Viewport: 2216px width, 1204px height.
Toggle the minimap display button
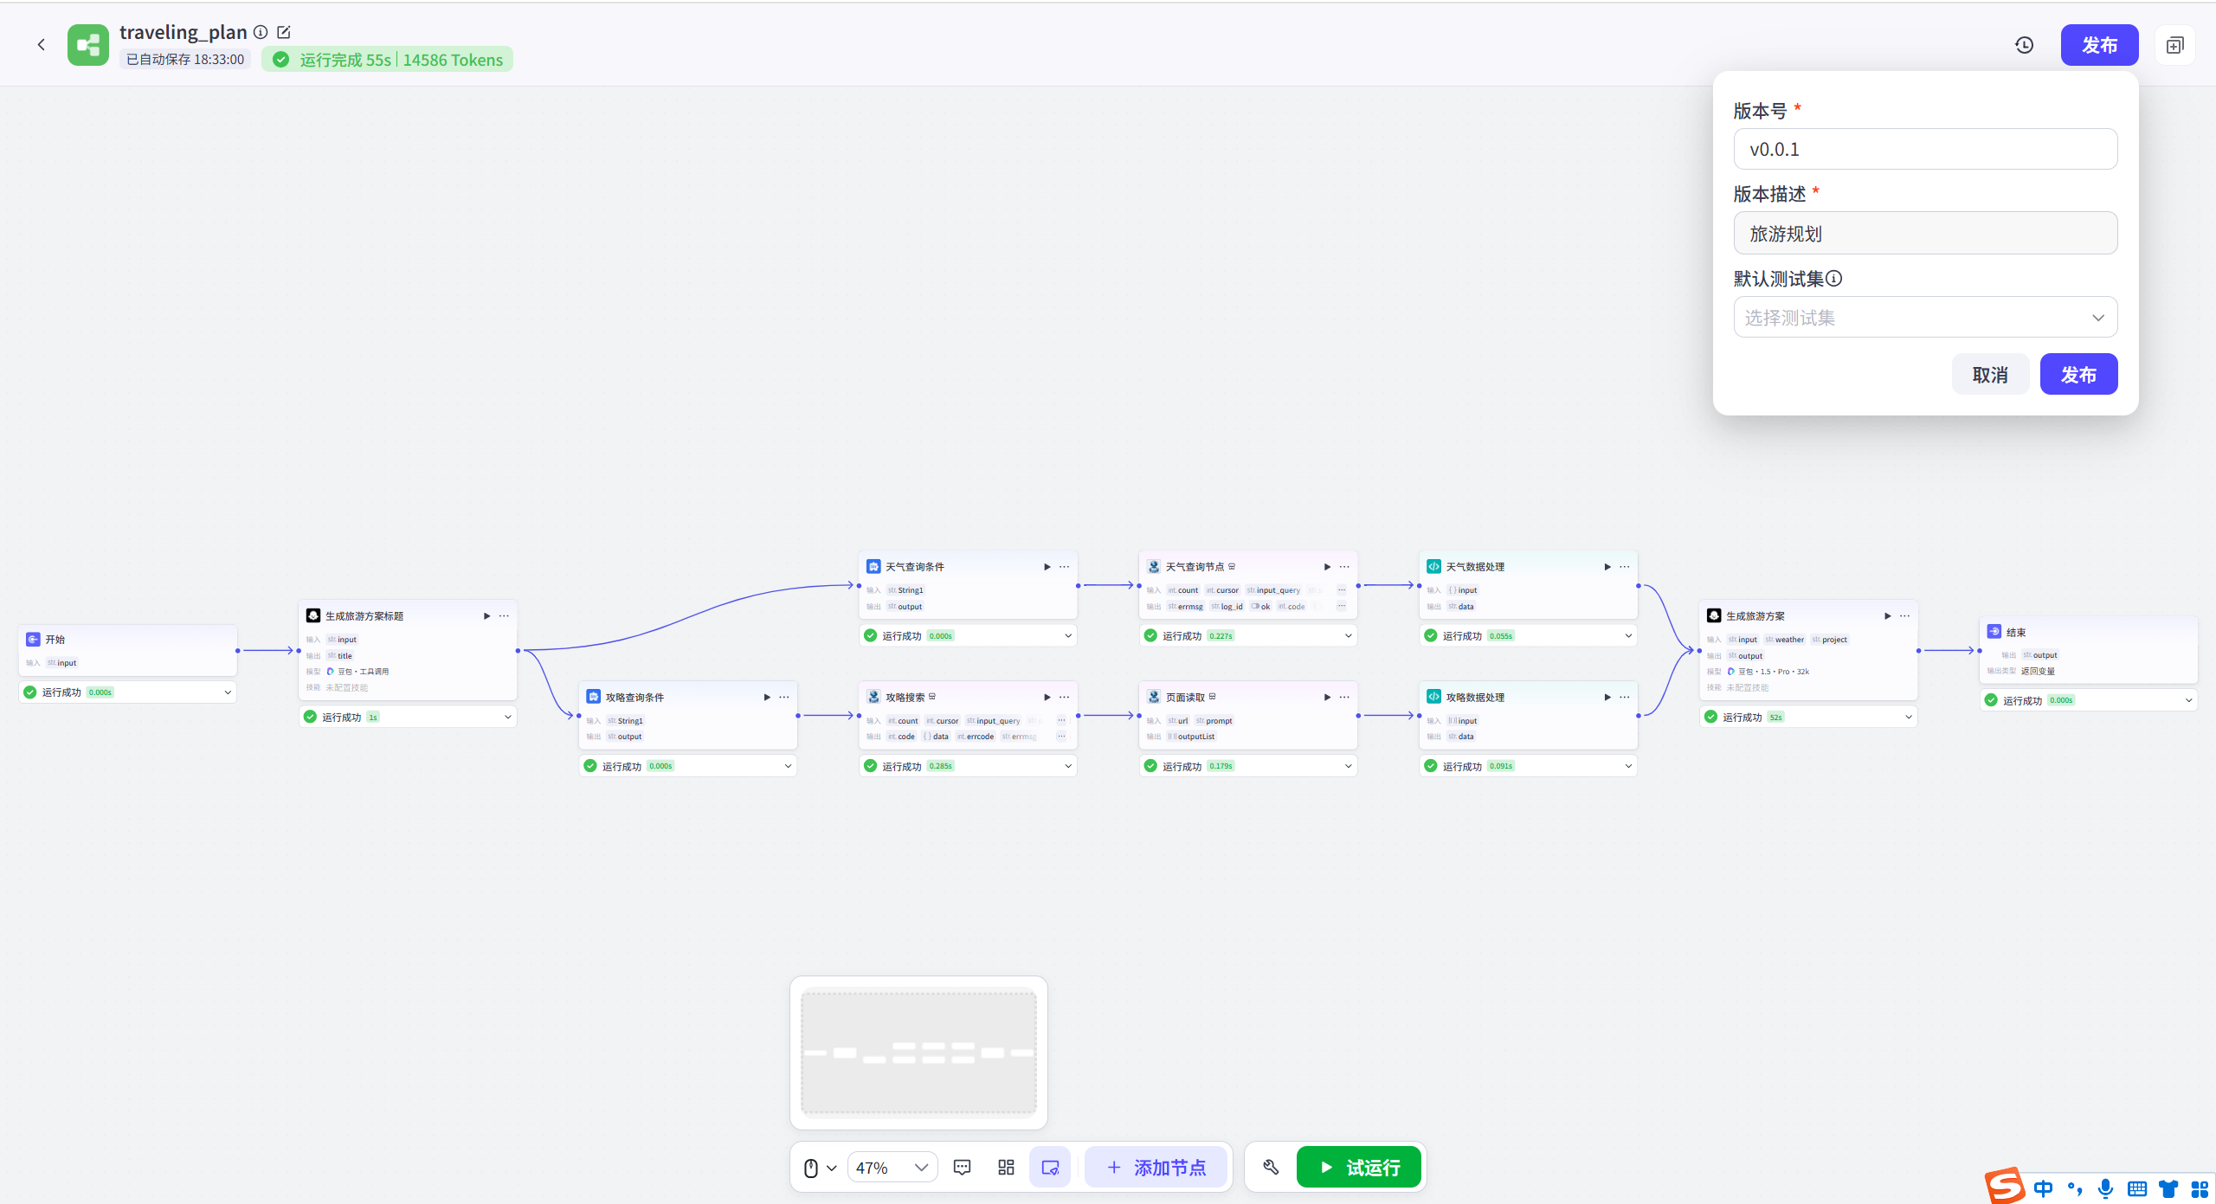pyautogui.click(x=1050, y=1168)
